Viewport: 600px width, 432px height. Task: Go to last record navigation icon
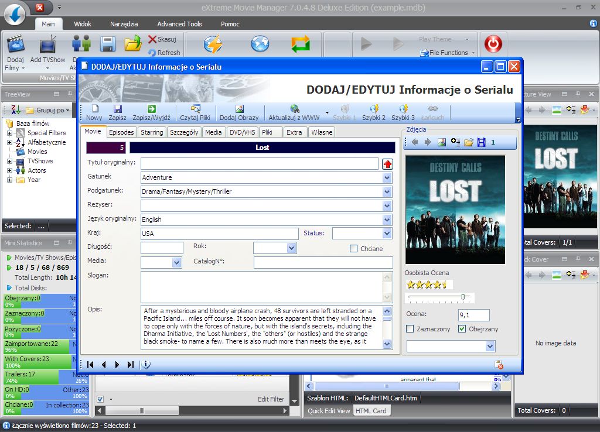click(x=131, y=365)
